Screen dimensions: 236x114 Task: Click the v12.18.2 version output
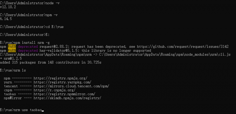click(8, 7)
